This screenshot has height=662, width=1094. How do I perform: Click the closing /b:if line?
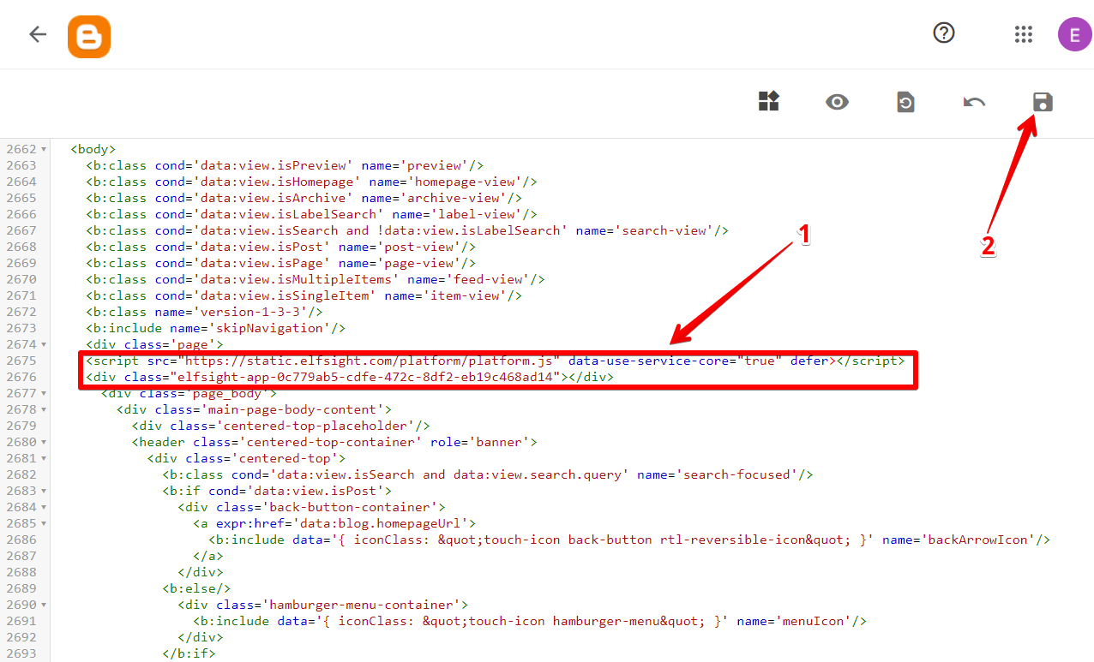pos(189,653)
